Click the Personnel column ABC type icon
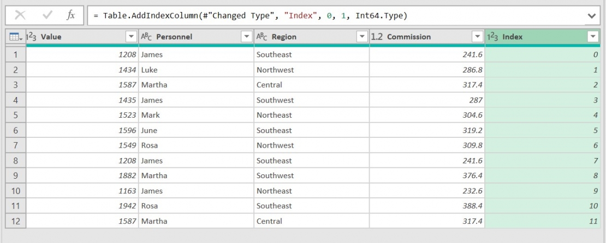This screenshot has width=606, height=243. [x=146, y=37]
